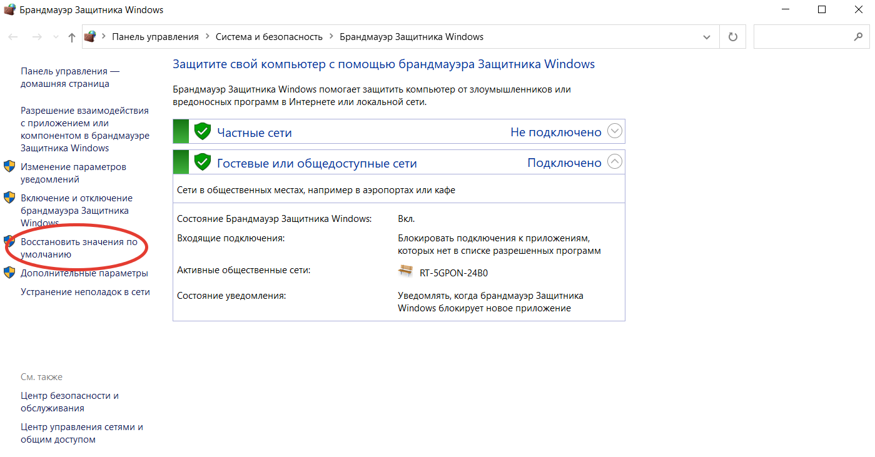
Task: Click the network name 'RT-5GPON-24B0'
Action: pyautogui.click(x=454, y=273)
